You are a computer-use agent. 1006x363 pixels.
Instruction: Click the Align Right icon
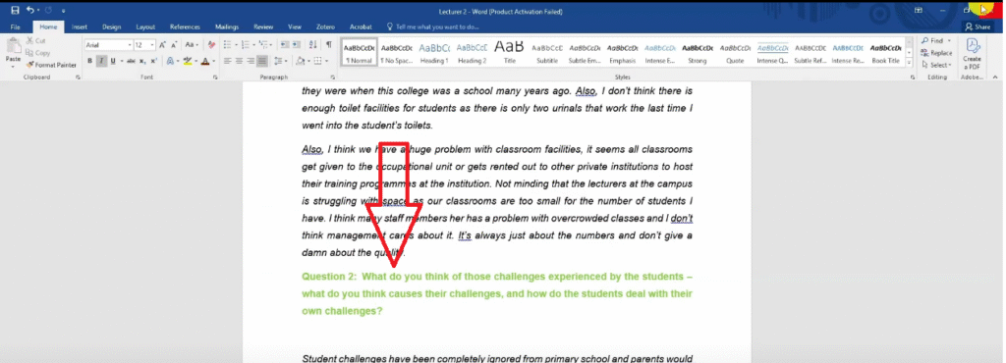pyautogui.click(x=251, y=62)
